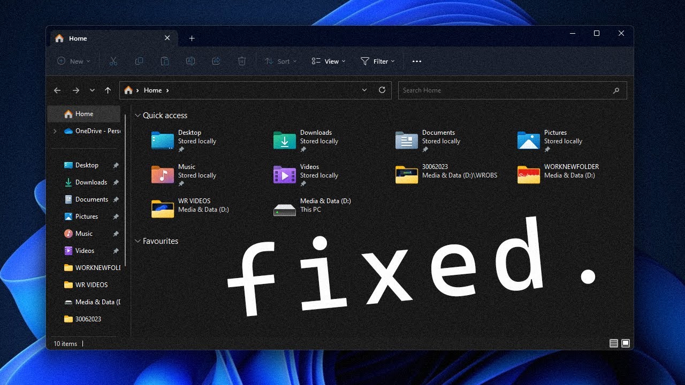685x385 pixels.
Task: Open Pictures folder in Quick access
Action: pyautogui.click(x=550, y=141)
